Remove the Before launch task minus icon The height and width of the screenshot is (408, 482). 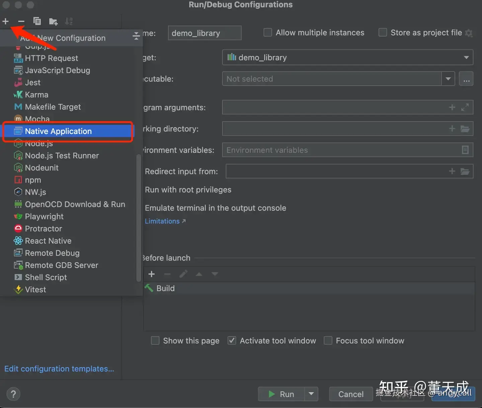167,274
